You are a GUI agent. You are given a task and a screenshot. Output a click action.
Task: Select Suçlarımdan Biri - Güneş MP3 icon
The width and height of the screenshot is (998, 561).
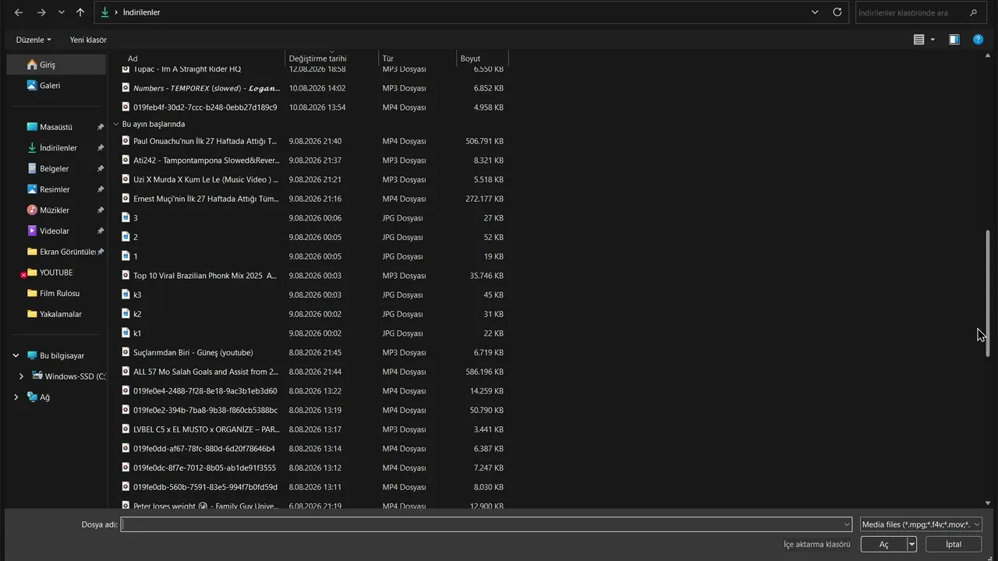[126, 352]
